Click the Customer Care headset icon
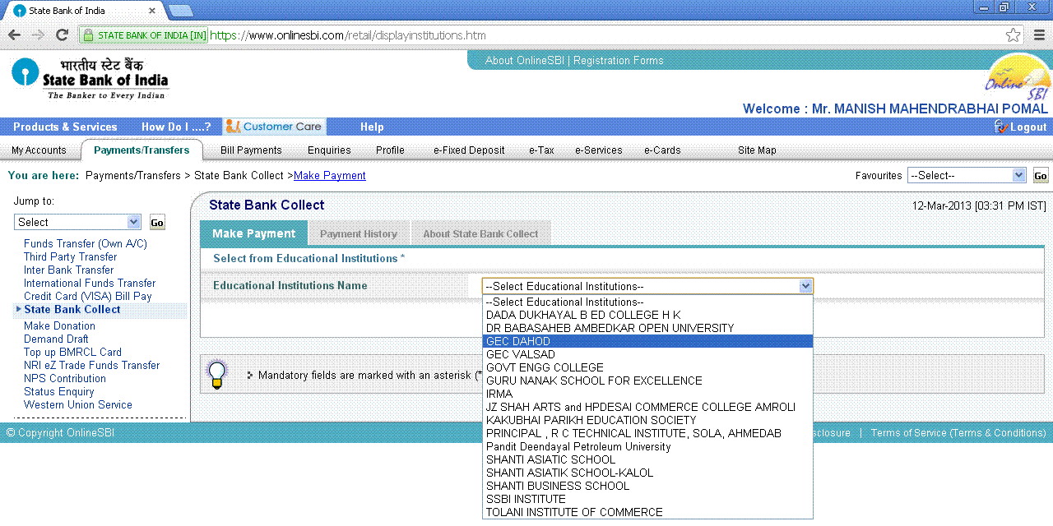Image resolution: width=1053 pixels, height=526 pixels. click(x=233, y=127)
